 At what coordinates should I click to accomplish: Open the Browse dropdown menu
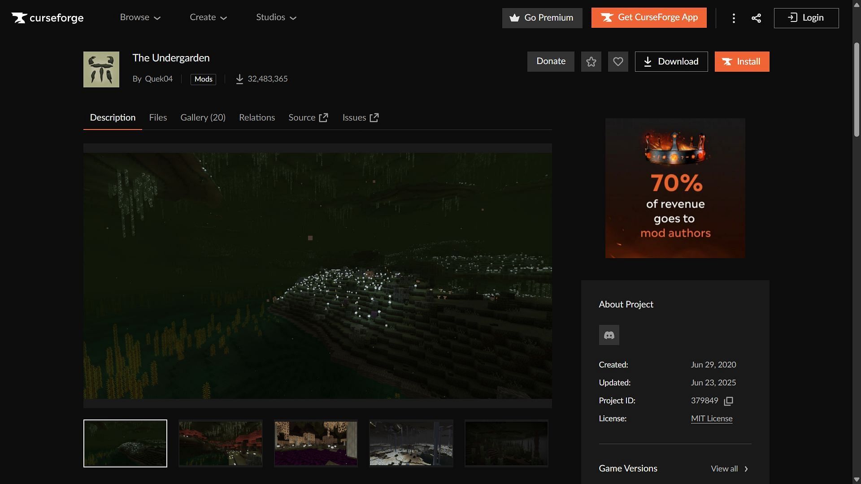140,17
